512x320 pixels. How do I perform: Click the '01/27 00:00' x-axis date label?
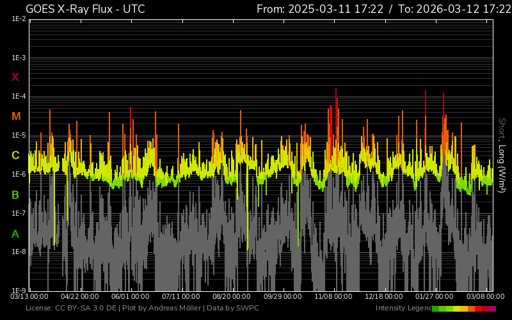[435, 296]
